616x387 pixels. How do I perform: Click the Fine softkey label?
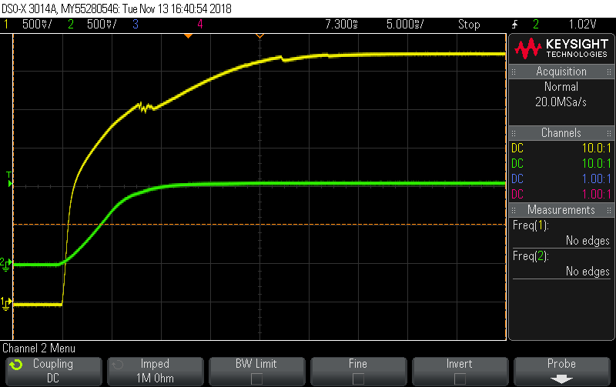click(358, 364)
